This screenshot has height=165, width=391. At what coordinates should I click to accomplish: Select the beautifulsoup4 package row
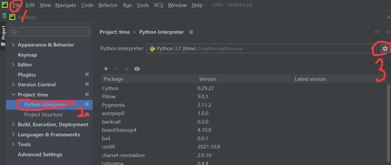pos(119,130)
